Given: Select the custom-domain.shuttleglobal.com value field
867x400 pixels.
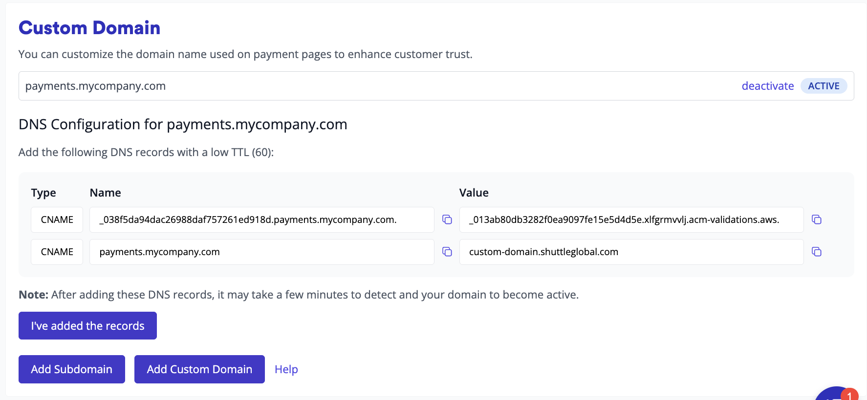Looking at the screenshot, I should (x=631, y=252).
